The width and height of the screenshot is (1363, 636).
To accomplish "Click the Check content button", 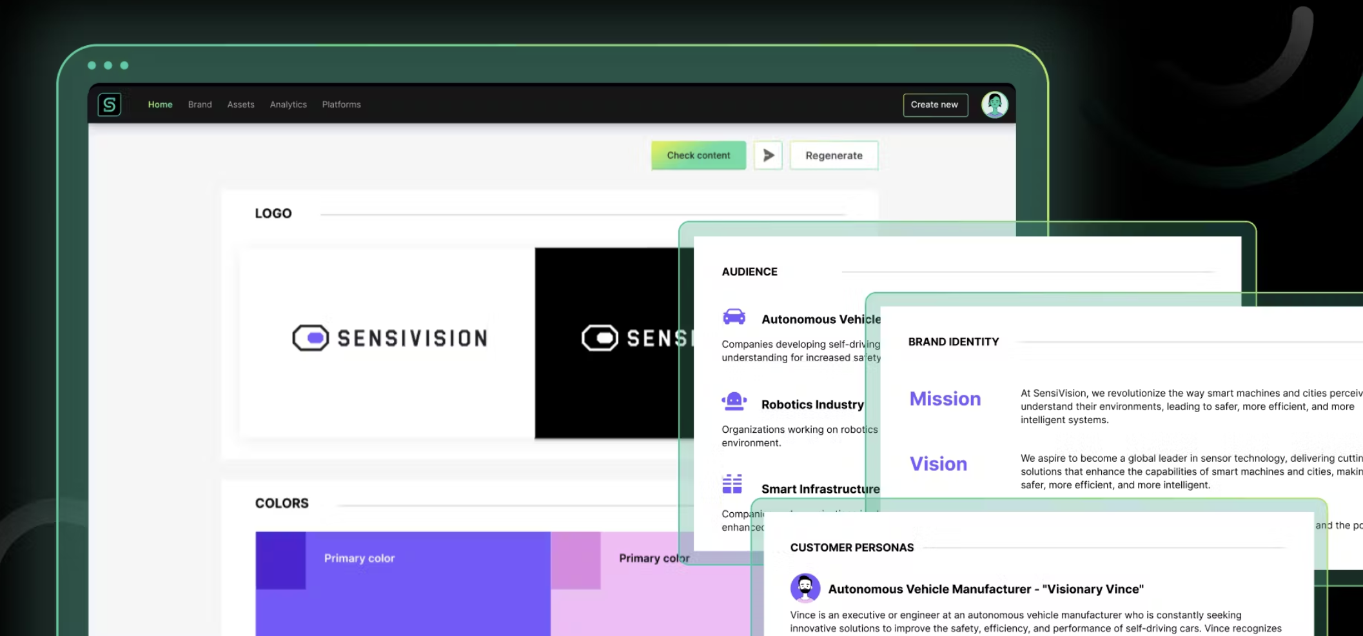I will click(698, 155).
